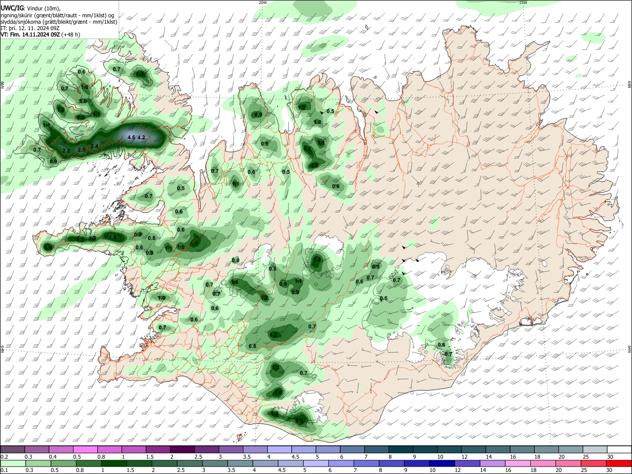Viewport: 632px width, 474px height.
Task: Click the 20W longitude label
Action: click(x=263, y=2)
